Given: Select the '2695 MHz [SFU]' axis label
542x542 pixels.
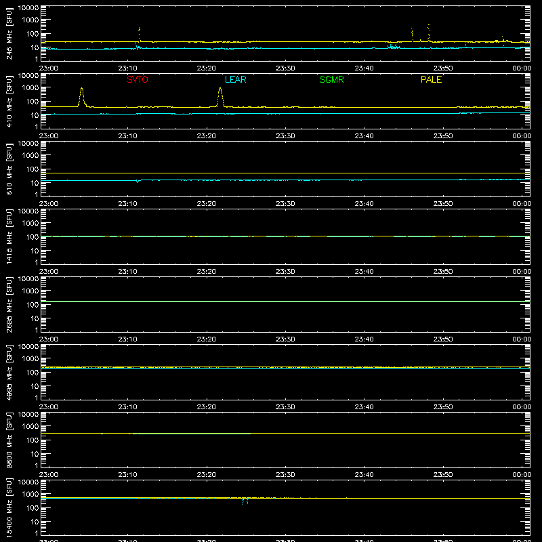Looking at the screenshot, I should [x=9, y=305].
